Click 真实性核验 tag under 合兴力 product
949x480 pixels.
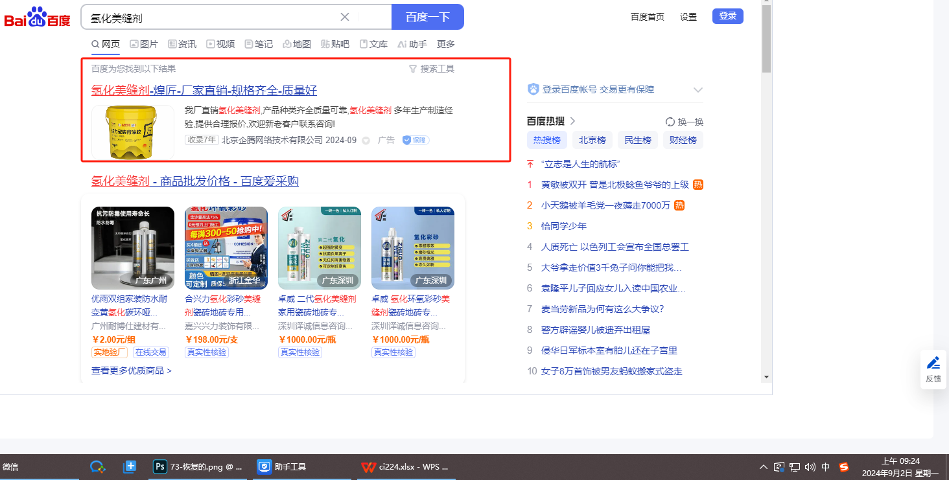click(207, 352)
